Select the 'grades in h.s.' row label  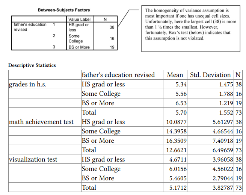28,84
